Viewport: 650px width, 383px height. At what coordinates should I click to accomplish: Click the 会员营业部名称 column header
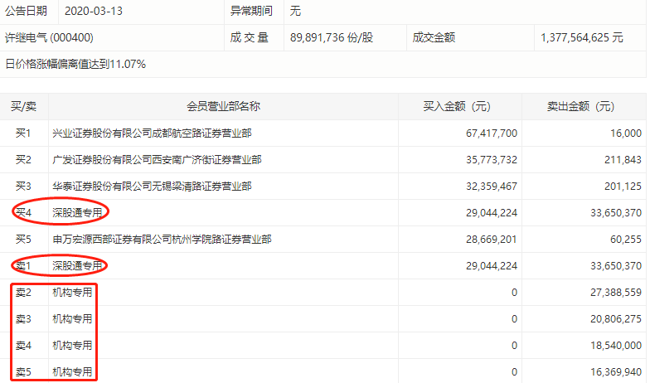(223, 106)
